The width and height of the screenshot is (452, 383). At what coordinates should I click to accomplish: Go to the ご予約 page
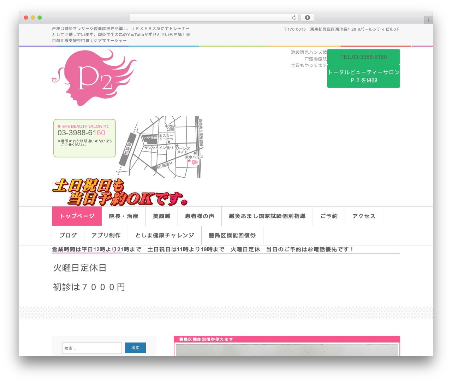tap(329, 216)
